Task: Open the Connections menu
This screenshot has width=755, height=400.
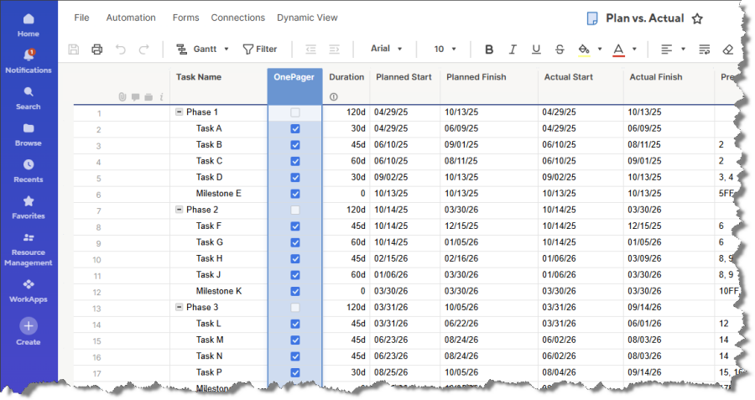Action: (238, 18)
